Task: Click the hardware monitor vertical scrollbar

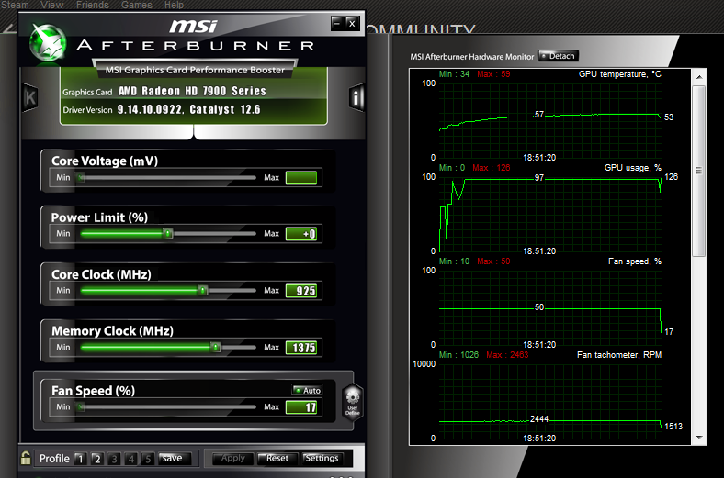Action: [x=698, y=170]
